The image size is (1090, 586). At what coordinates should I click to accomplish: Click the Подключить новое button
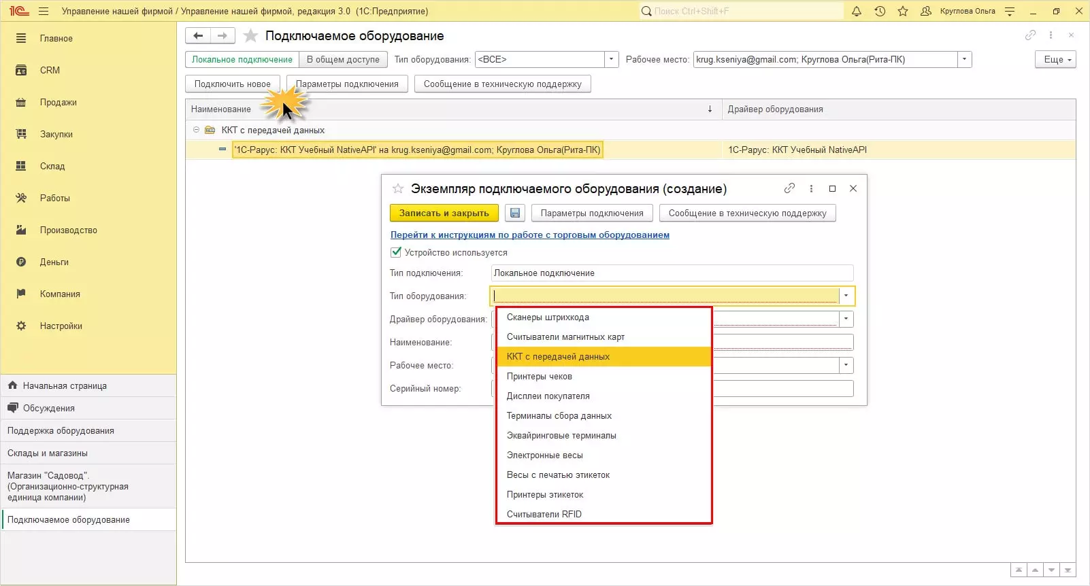[x=233, y=84]
